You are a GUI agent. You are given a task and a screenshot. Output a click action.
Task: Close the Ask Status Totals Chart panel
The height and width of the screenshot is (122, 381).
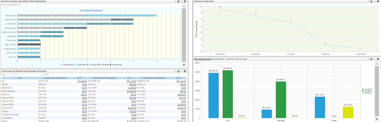click(x=379, y=2)
